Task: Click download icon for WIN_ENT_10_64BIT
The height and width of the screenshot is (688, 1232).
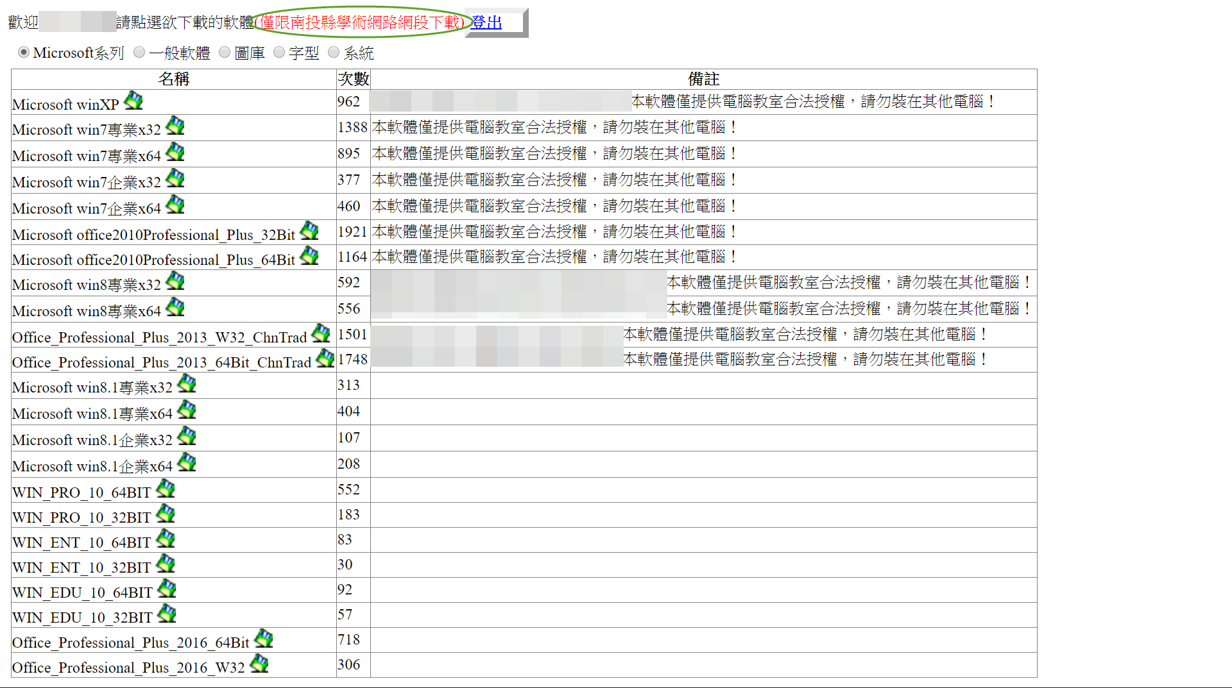Action: coord(166,538)
